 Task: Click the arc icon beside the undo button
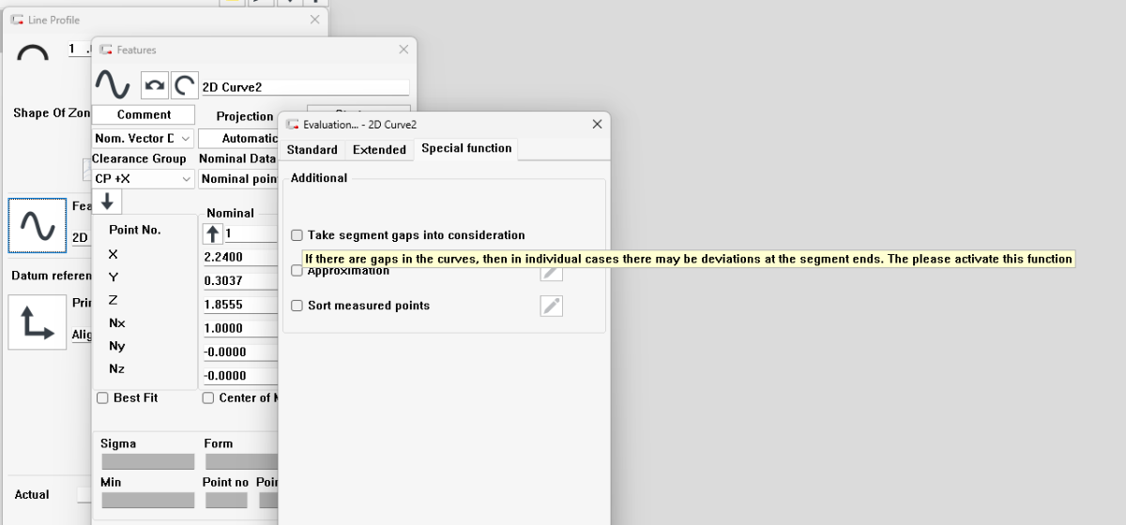coord(184,86)
